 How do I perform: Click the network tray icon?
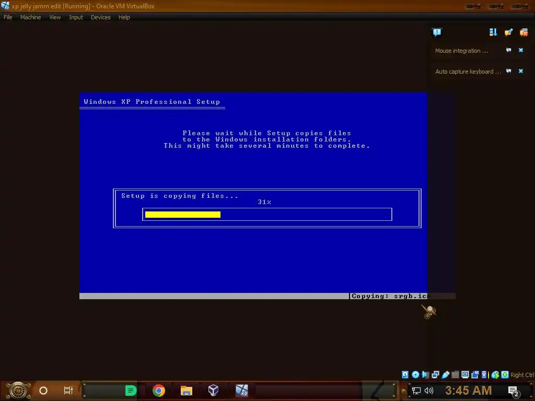pos(416,391)
